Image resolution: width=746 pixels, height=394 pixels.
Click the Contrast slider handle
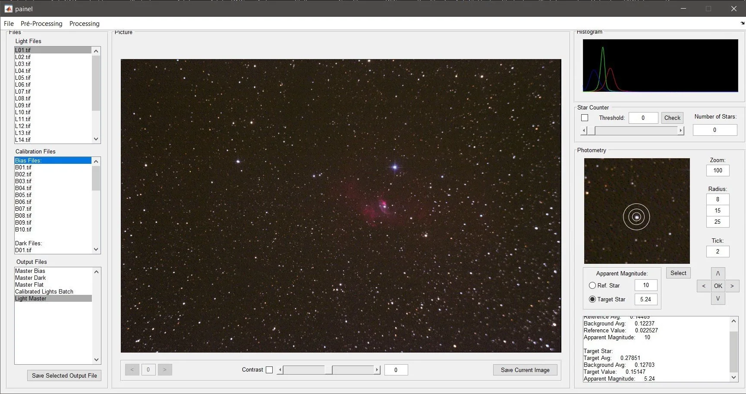pos(328,370)
